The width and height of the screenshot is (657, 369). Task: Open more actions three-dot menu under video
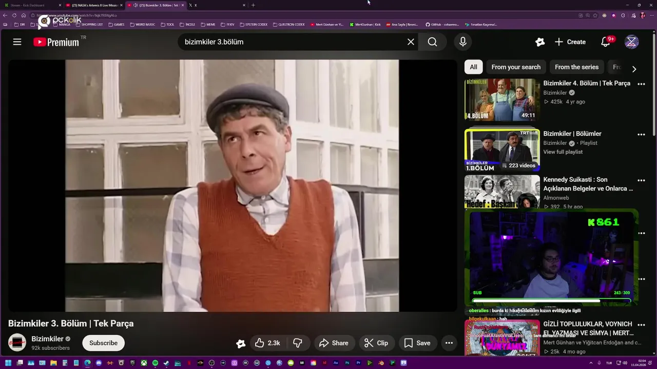449,343
